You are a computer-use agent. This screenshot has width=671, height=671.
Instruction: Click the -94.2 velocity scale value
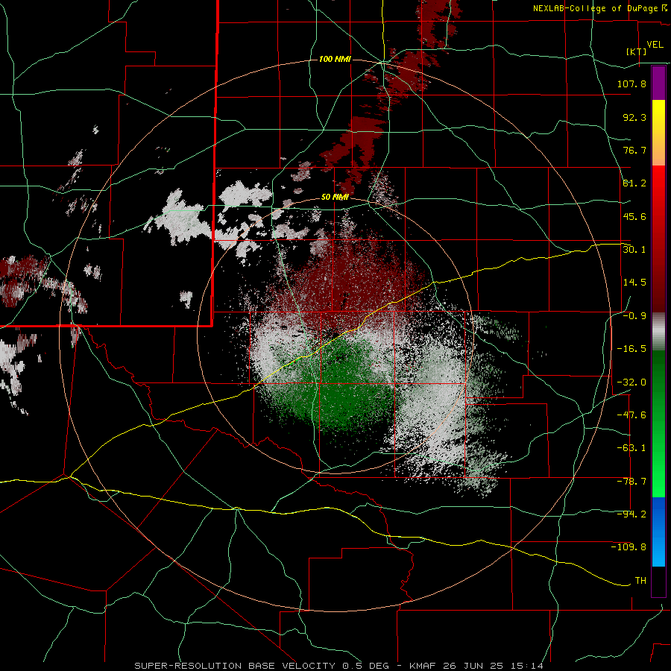(631, 514)
